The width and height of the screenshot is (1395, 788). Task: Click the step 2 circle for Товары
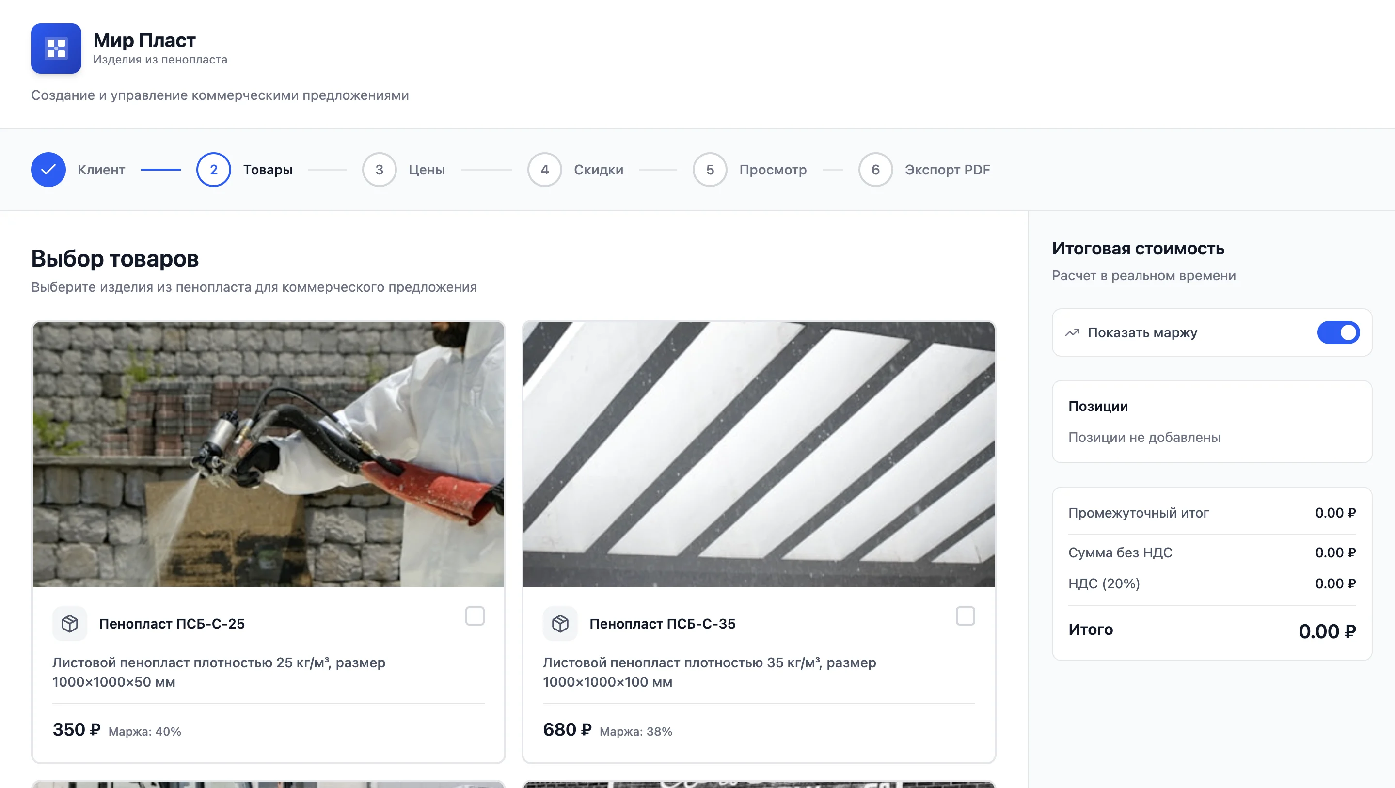pyautogui.click(x=213, y=170)
